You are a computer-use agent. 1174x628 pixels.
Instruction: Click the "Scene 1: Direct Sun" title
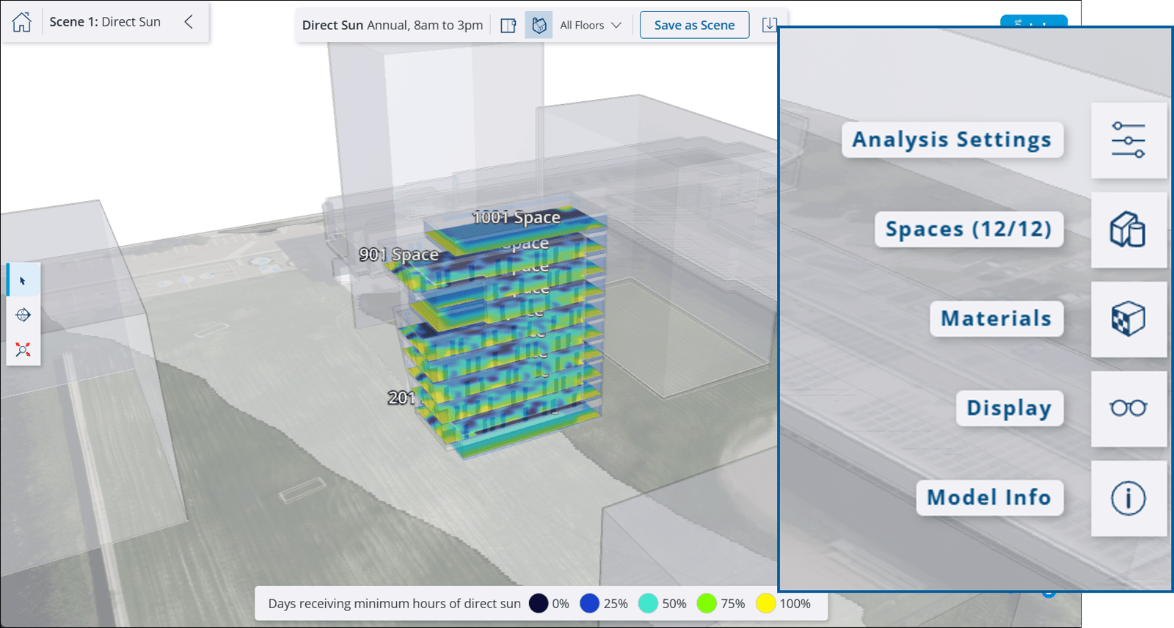(x=105, y=22)
